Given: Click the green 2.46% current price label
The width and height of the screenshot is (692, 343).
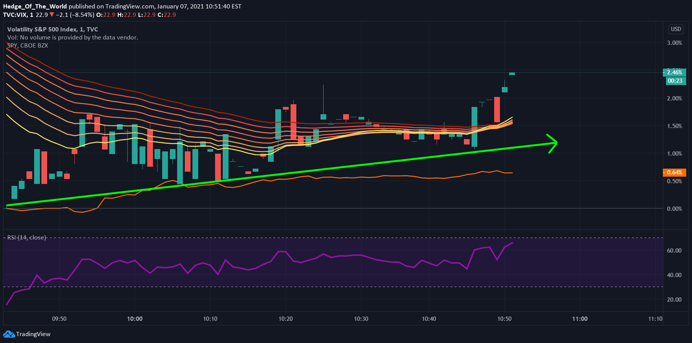Looking at the screenshot, I should 674,72.
